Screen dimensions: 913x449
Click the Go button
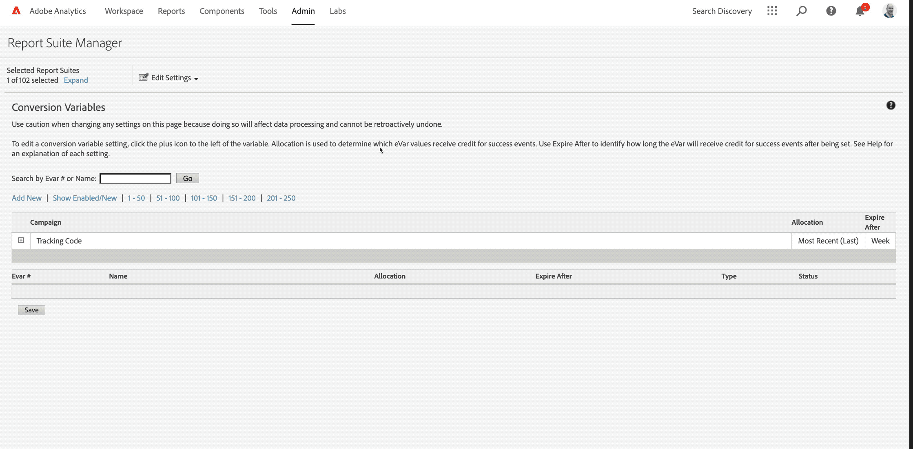(188, 178)
